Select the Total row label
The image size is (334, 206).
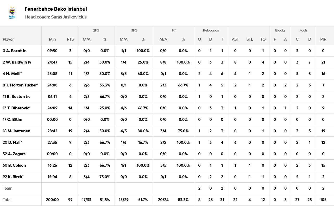click(7, 200)
